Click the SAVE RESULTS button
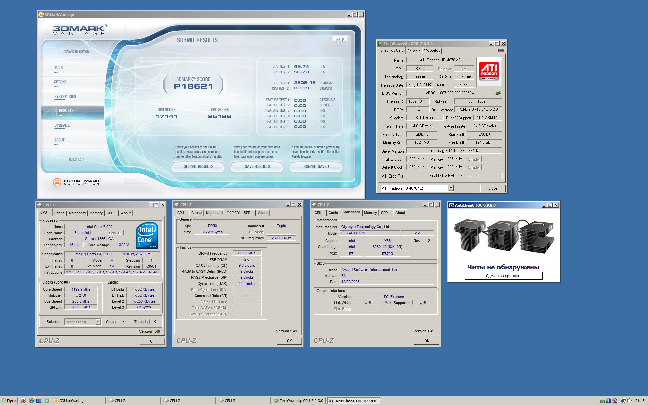 pyautogui.click(x=257, y=167)
